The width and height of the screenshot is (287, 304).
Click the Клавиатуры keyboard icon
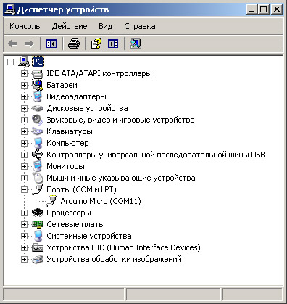click(38, 131)
